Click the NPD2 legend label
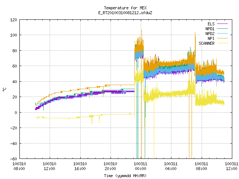The width and height of the screenshot is (239, 179). point(210,34)
